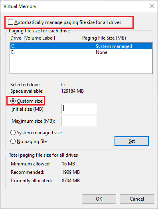Click the Recommended 1909 MB value

pyautogui.click(x=71, y=172)
